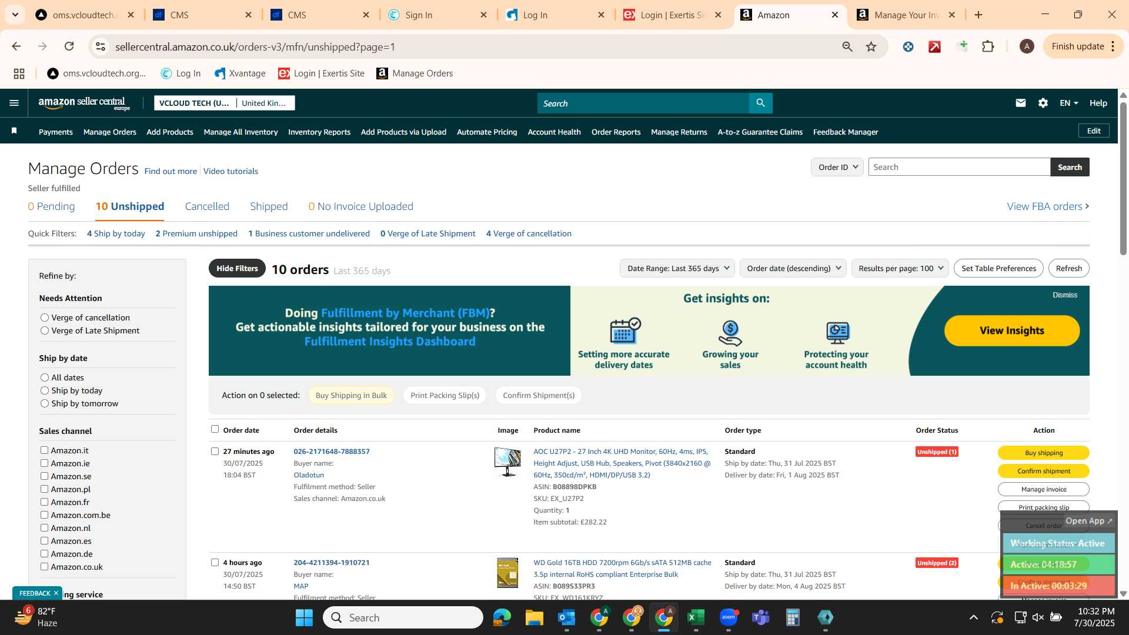Viewport: 1129px width, 635px height.
Task: Expand the browser tab search chevron
Action: click(x=15, y=15)
